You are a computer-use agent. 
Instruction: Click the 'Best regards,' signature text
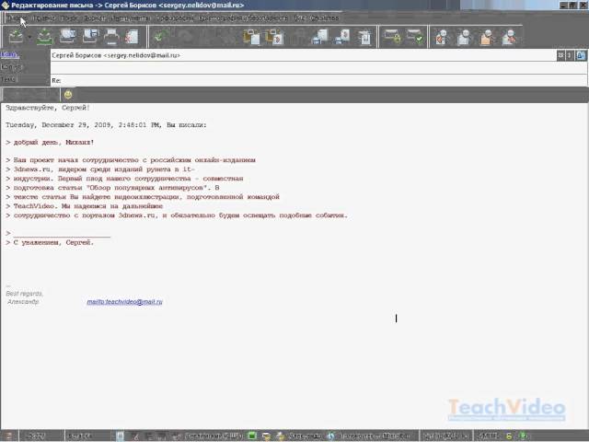(25, 294)
